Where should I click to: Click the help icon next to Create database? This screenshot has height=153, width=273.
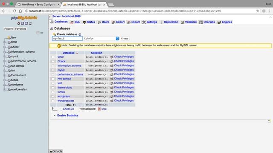[80, 34]
